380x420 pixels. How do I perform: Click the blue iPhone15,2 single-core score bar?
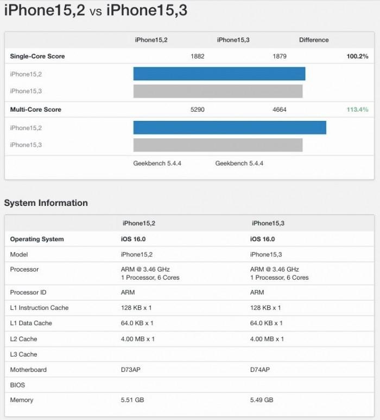(219, 74)
